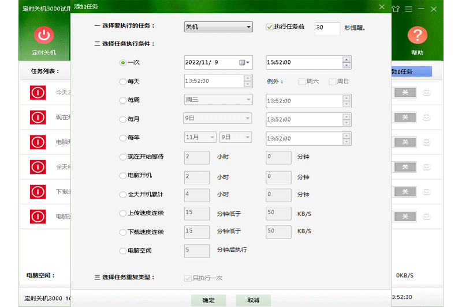The height and width of the screenshot is (307, 462).
Task: Select the 每月 radio button
Action: coord(123,119)
